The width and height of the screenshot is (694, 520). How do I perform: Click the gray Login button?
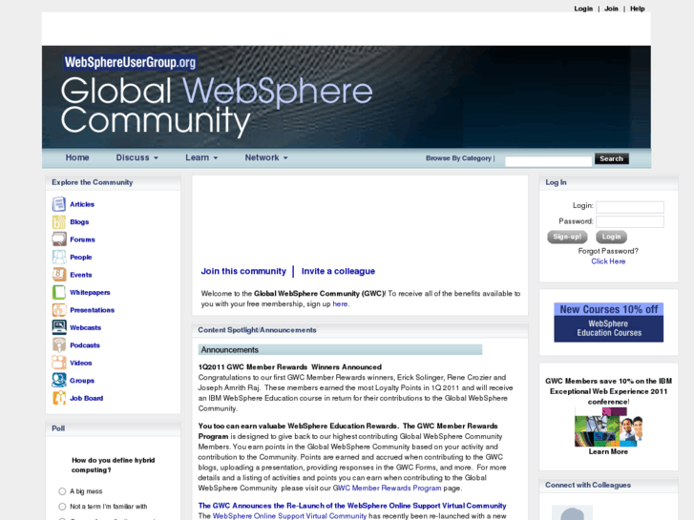611,237
